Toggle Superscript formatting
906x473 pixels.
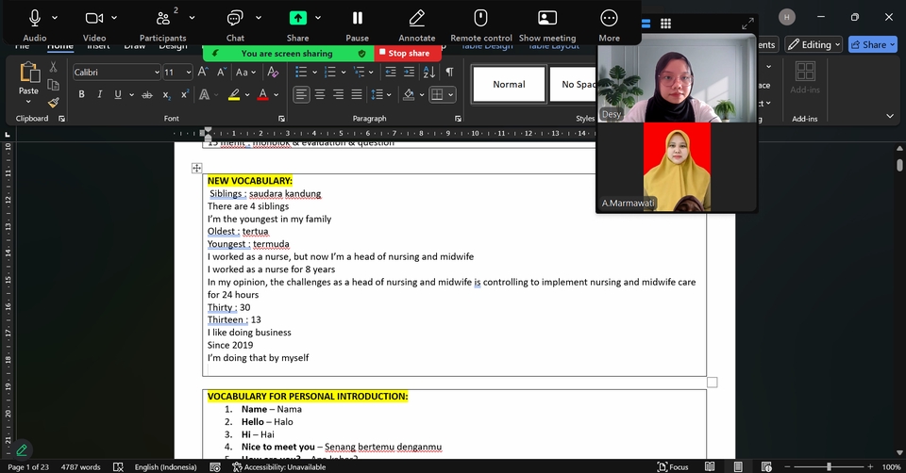point(185,94)
